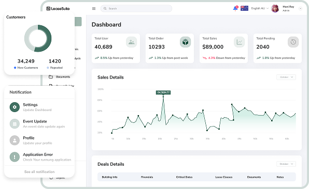
Task: Click the Profile person notification icon
Action: click(x=15, y=140)
